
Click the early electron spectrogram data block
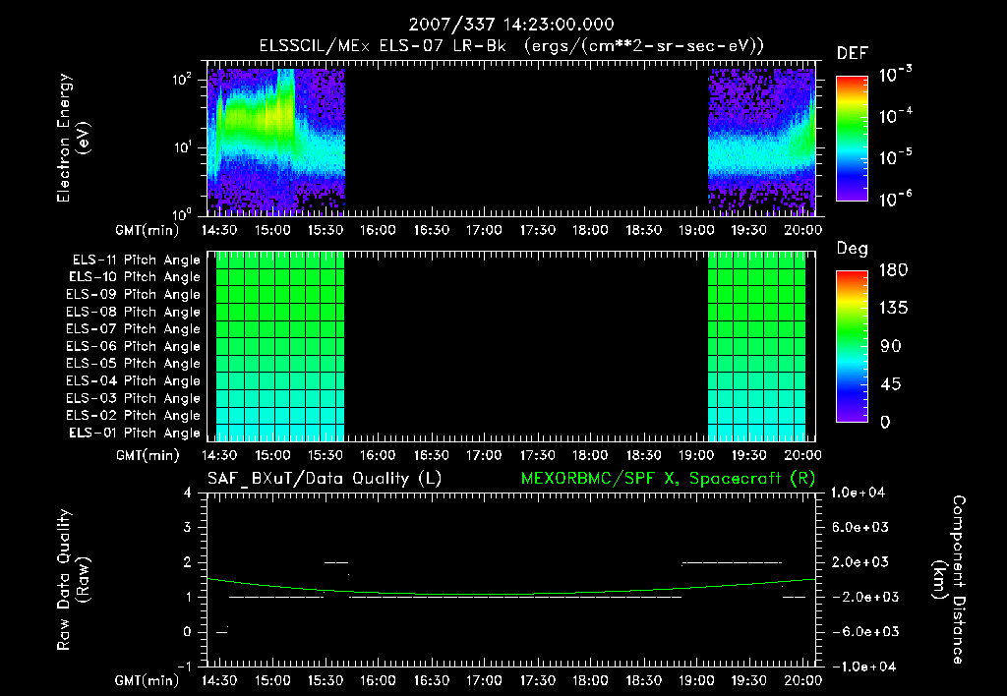click(276, 142)
